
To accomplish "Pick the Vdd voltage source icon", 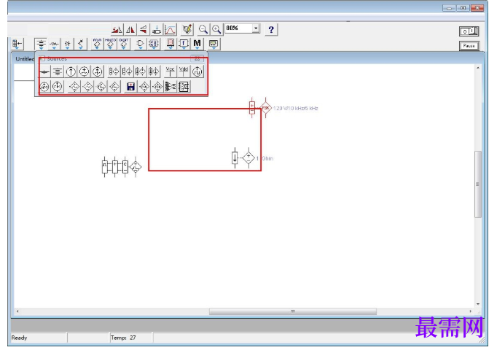I will pyautogui.click(x=184, y=71).
